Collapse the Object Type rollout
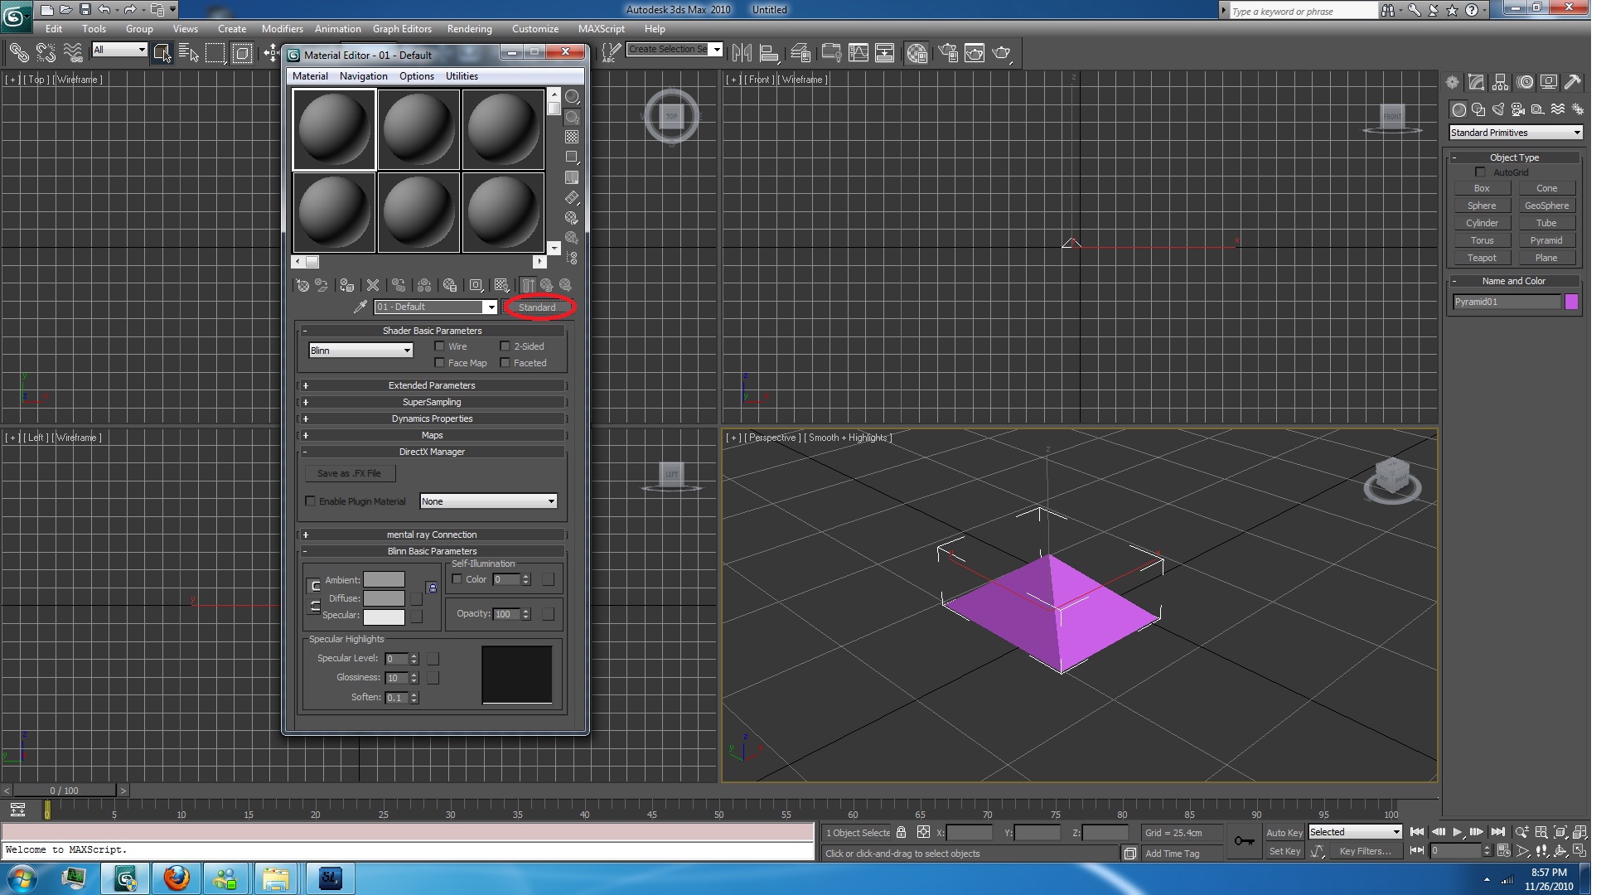 click(x=1514, y=157)
